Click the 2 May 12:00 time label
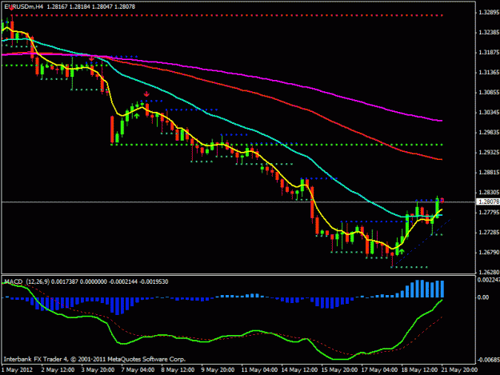The width and height of the screenshot is (500, 375). [x=58, y=370]
